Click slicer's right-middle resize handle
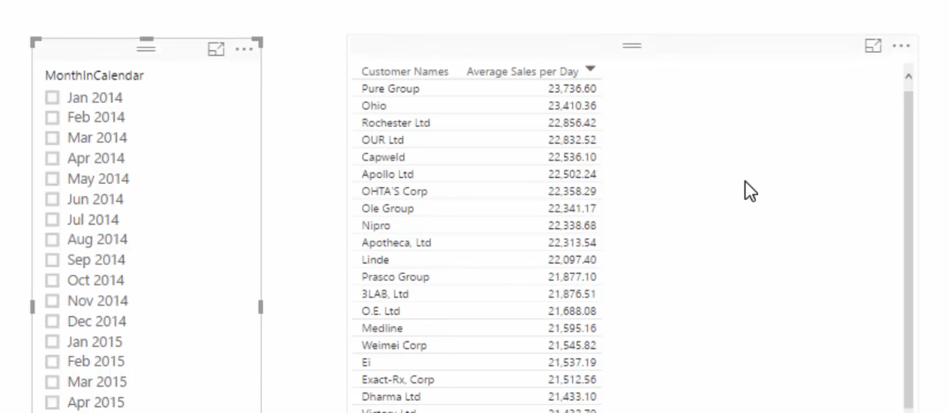This screenshot has width=949, height=413. click(261, 306)
